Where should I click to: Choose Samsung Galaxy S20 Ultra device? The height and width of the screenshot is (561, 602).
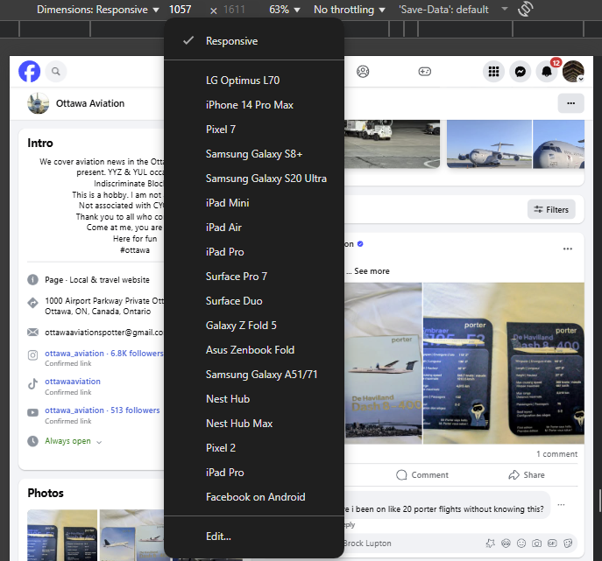(254, 179)
